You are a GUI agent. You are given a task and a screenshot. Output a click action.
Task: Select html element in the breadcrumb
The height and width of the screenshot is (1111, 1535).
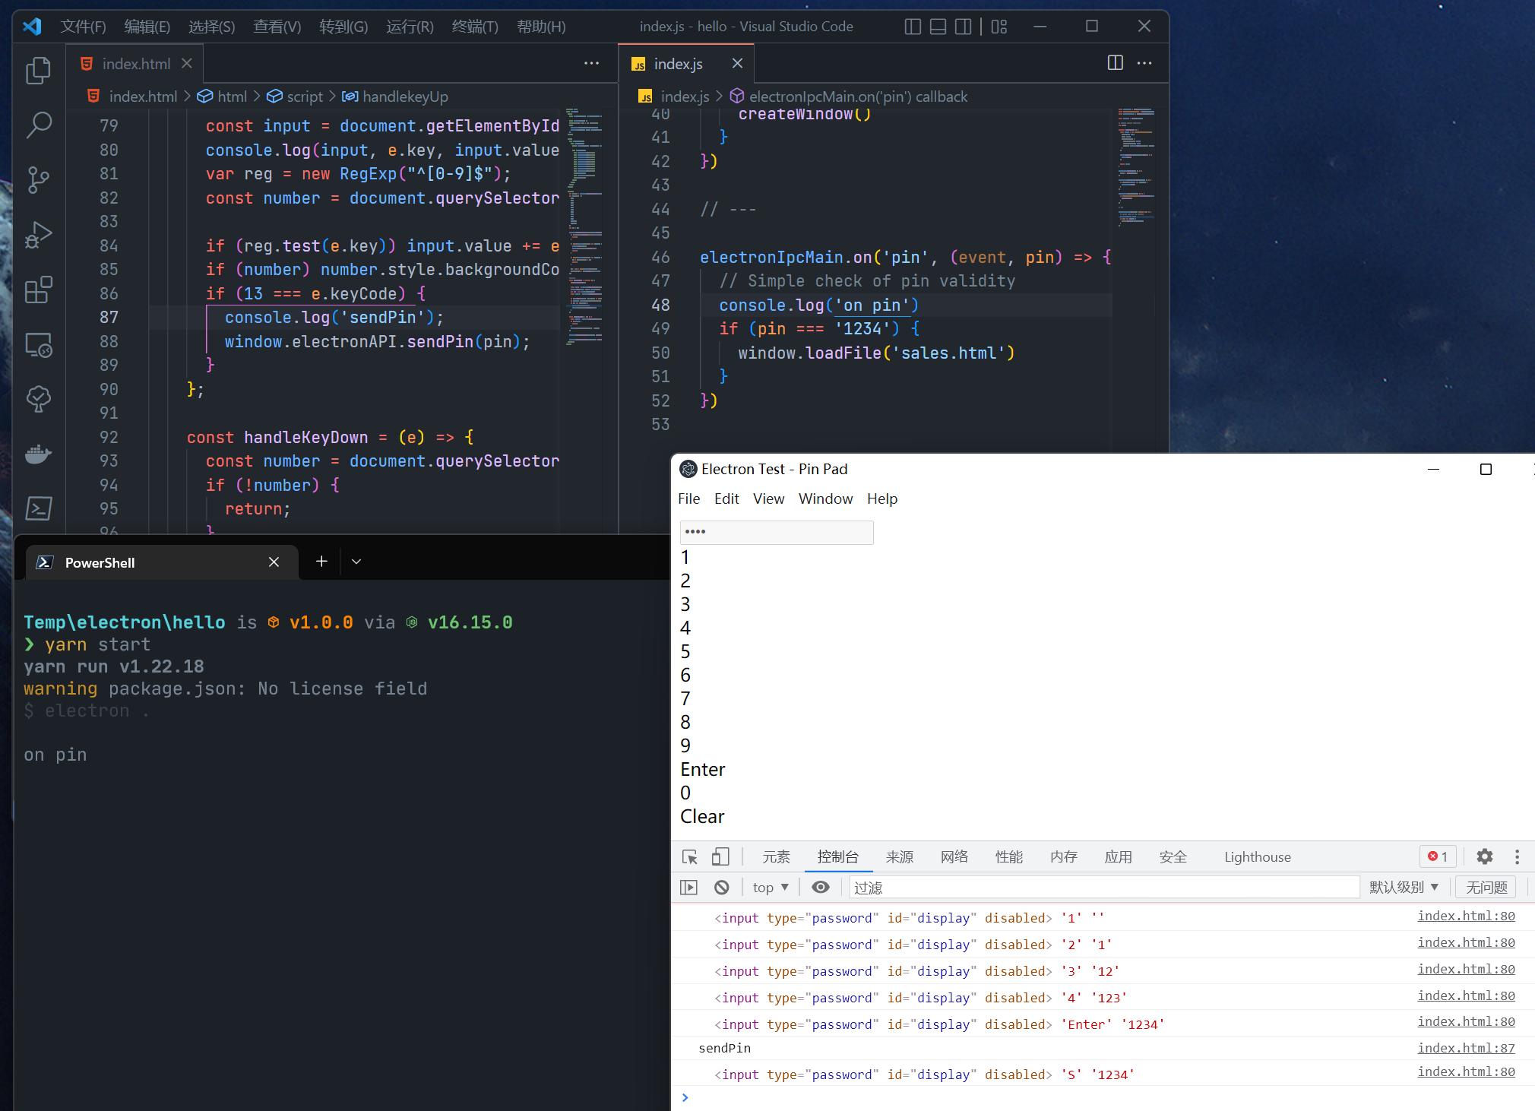(223, 97)
